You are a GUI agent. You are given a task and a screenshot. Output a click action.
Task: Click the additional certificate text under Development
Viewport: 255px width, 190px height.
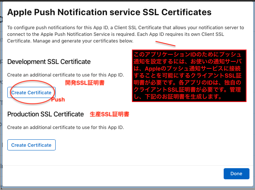66,75
